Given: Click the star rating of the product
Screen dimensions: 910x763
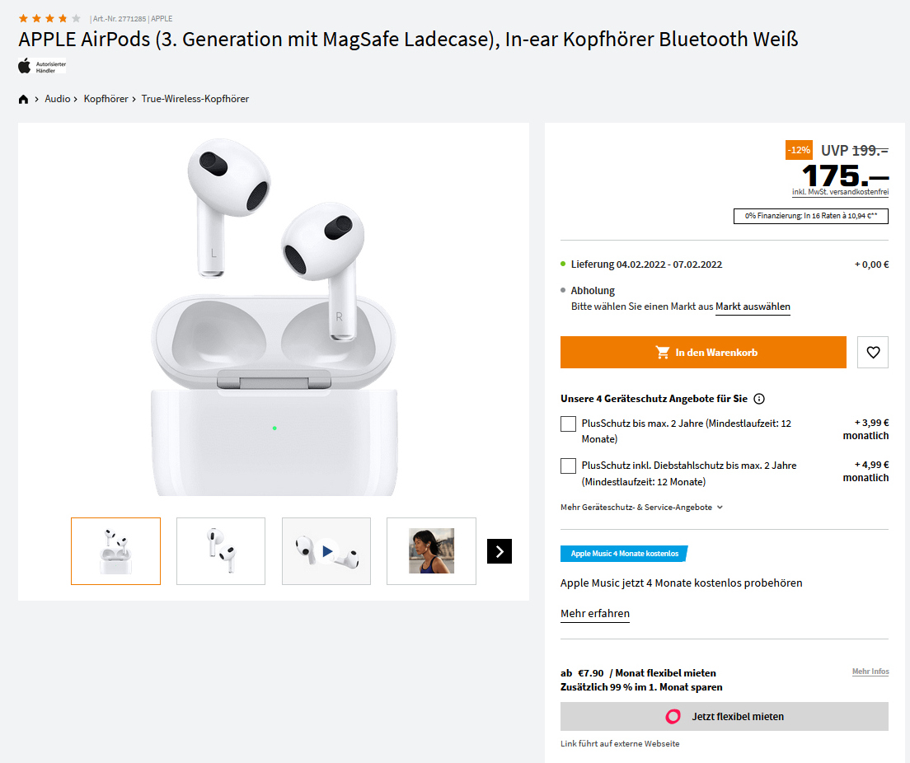Looking at the screenshot, I should pyautogui.click(x=49, y=18).
